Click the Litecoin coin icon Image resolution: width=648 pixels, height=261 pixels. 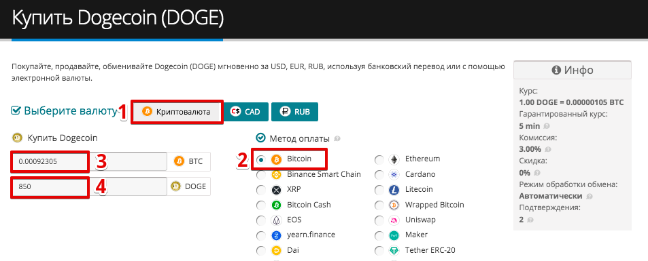[x=394, y=190]
